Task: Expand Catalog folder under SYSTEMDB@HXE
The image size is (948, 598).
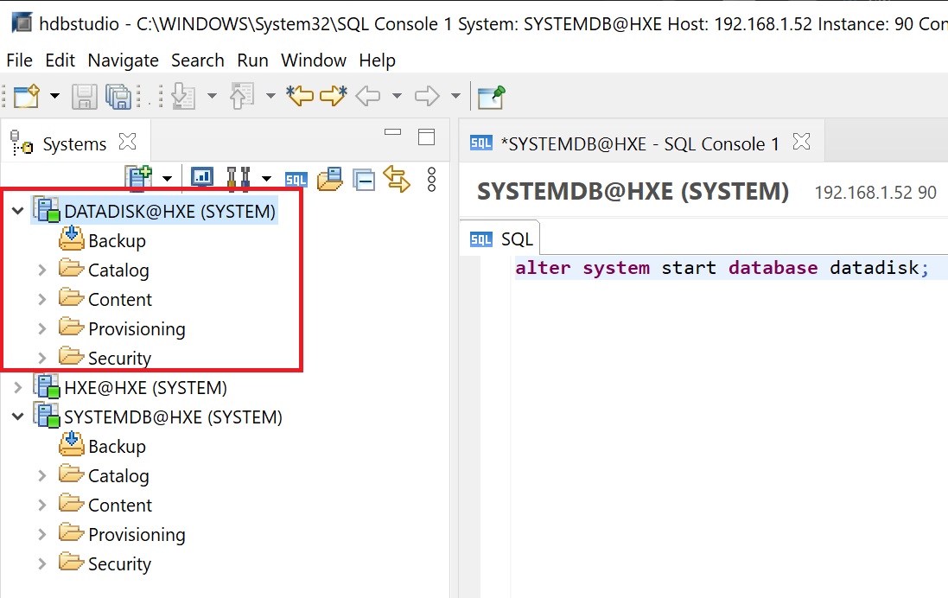Action: pyautogui.click(x=41, y=476)
